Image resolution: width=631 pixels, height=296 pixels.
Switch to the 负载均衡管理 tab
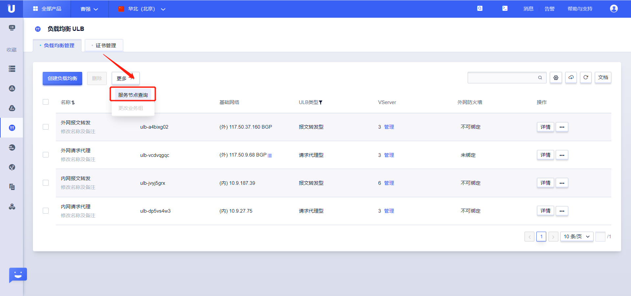[x=57, y=45]
